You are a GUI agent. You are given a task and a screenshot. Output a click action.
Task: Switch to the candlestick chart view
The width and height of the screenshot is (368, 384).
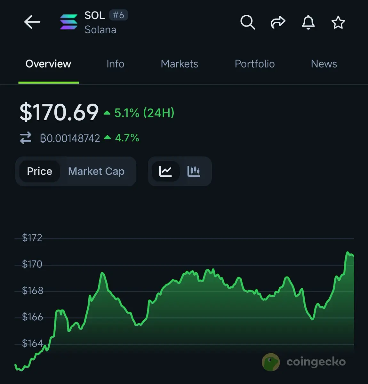[194, 171]
